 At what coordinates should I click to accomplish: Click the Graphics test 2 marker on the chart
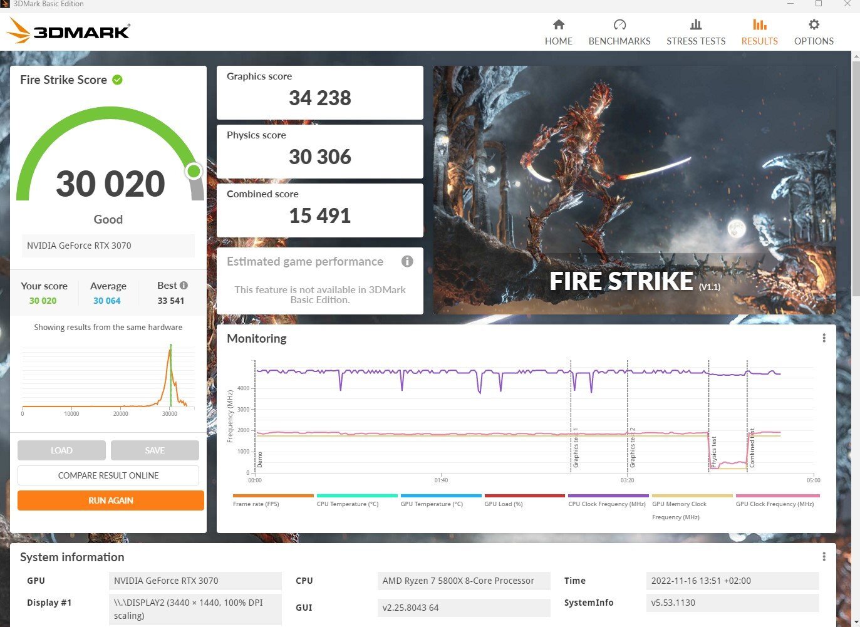tap(632, 447)
